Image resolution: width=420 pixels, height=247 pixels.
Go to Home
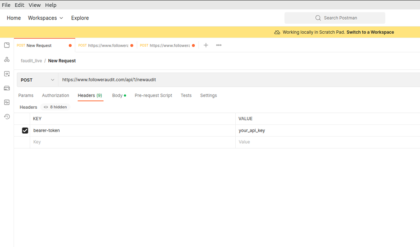tap(14, 18)
